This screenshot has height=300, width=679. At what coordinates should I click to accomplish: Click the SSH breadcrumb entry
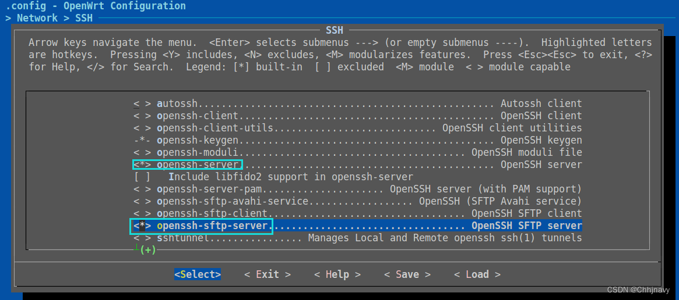click(x=84, y=18)
